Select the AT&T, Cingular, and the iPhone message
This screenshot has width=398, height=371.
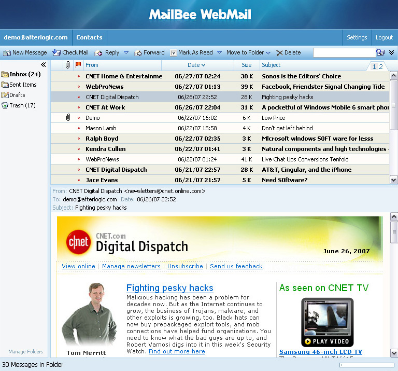click(x=220, y=170)
